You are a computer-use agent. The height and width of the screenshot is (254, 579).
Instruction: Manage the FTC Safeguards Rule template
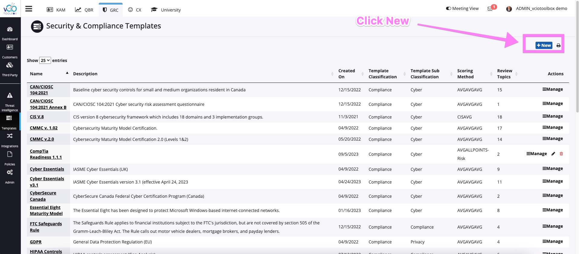pos(553,226)
